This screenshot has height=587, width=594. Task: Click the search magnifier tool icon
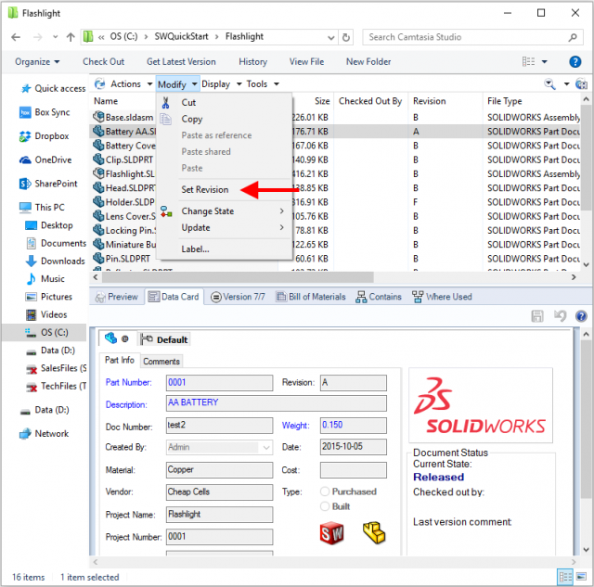point(550,83)
